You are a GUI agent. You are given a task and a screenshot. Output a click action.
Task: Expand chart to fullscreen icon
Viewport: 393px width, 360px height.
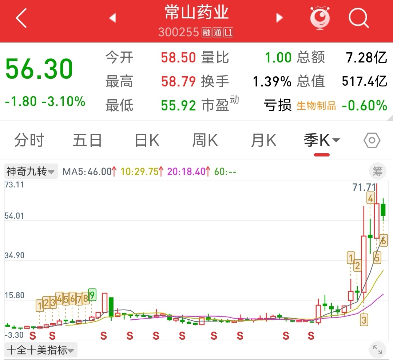point(377,349)
